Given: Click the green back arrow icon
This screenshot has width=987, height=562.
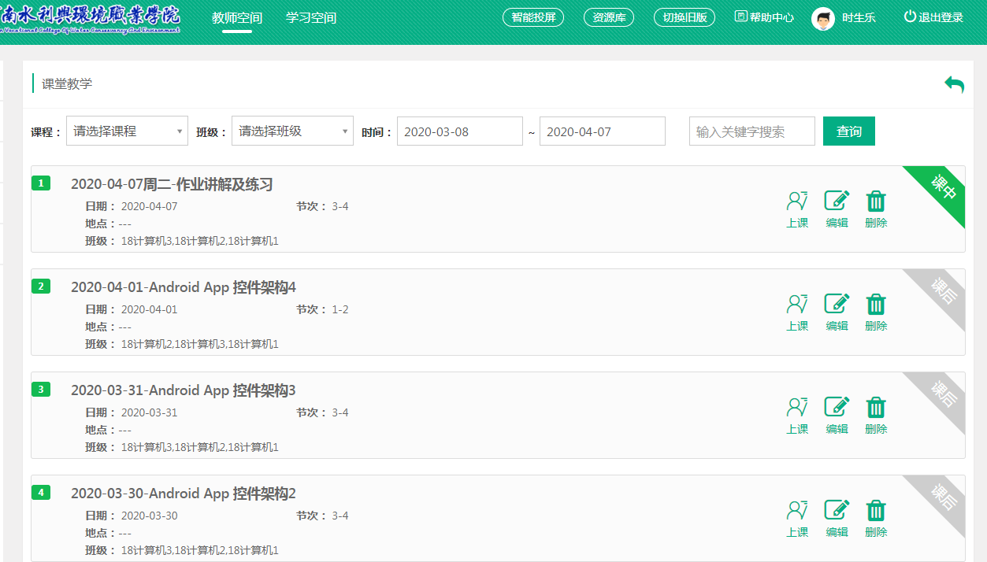Looking at the screenshot, I should (x=954, y=84).
